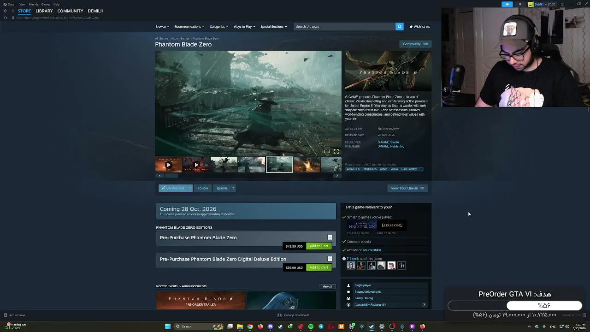Open the Ways to Play dropdown
The image size is (590, 332).
pos(244,27)
